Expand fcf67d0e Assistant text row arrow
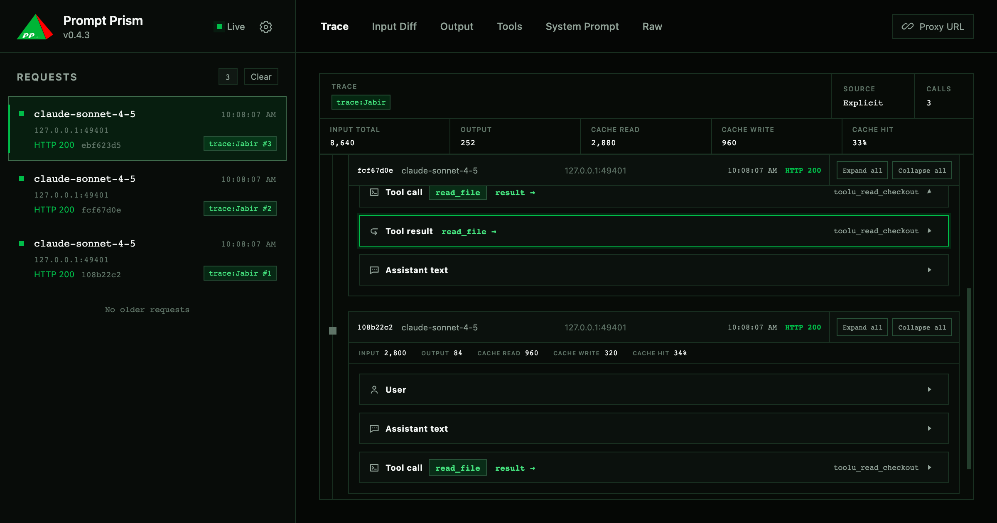The height and width of the screenshot is (523, 997). pyautogui.click(x=929, y=270)
